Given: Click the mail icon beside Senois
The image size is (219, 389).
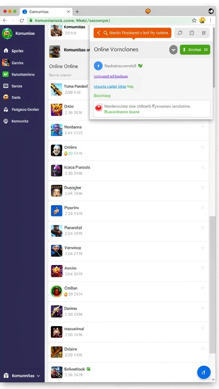Looking at the screenshot, I should coord(6,86).
